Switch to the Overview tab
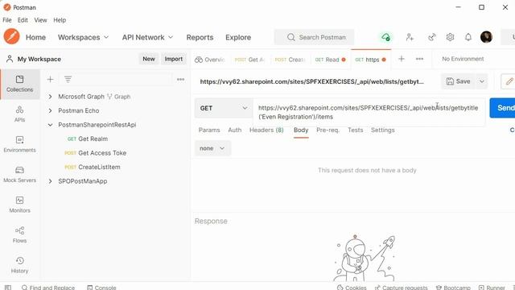 pyautogui.click(x=210, y=60)
